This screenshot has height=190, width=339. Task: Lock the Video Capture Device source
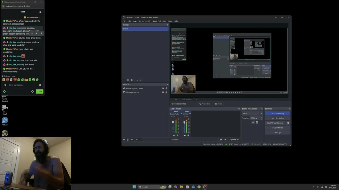tap(166, 88)
